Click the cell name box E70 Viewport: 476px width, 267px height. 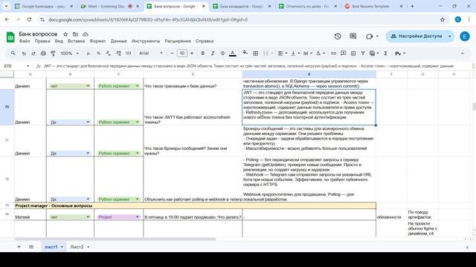(16, 66)
